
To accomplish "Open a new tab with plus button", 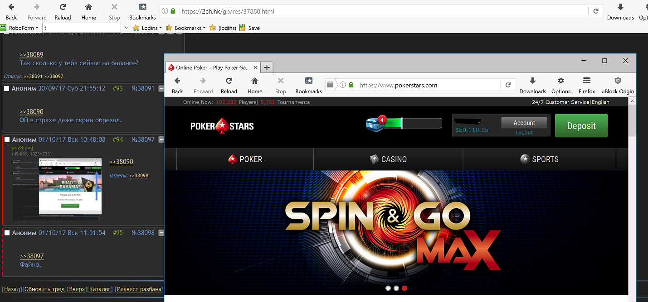I will [267, 67].
